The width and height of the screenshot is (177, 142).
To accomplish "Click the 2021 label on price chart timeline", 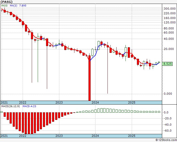I will 4,102.
